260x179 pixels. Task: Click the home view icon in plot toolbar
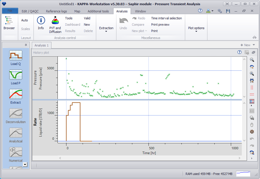252,67
